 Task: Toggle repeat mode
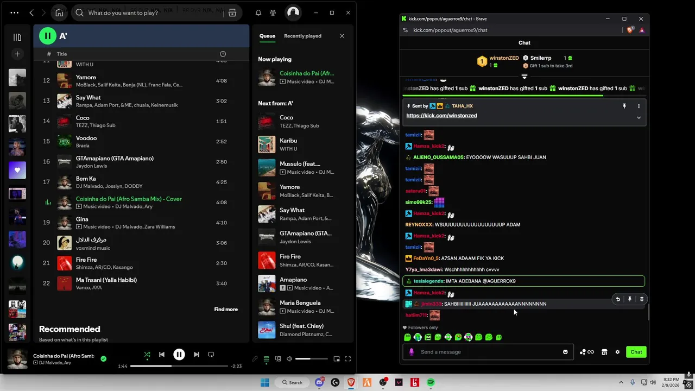211,355
